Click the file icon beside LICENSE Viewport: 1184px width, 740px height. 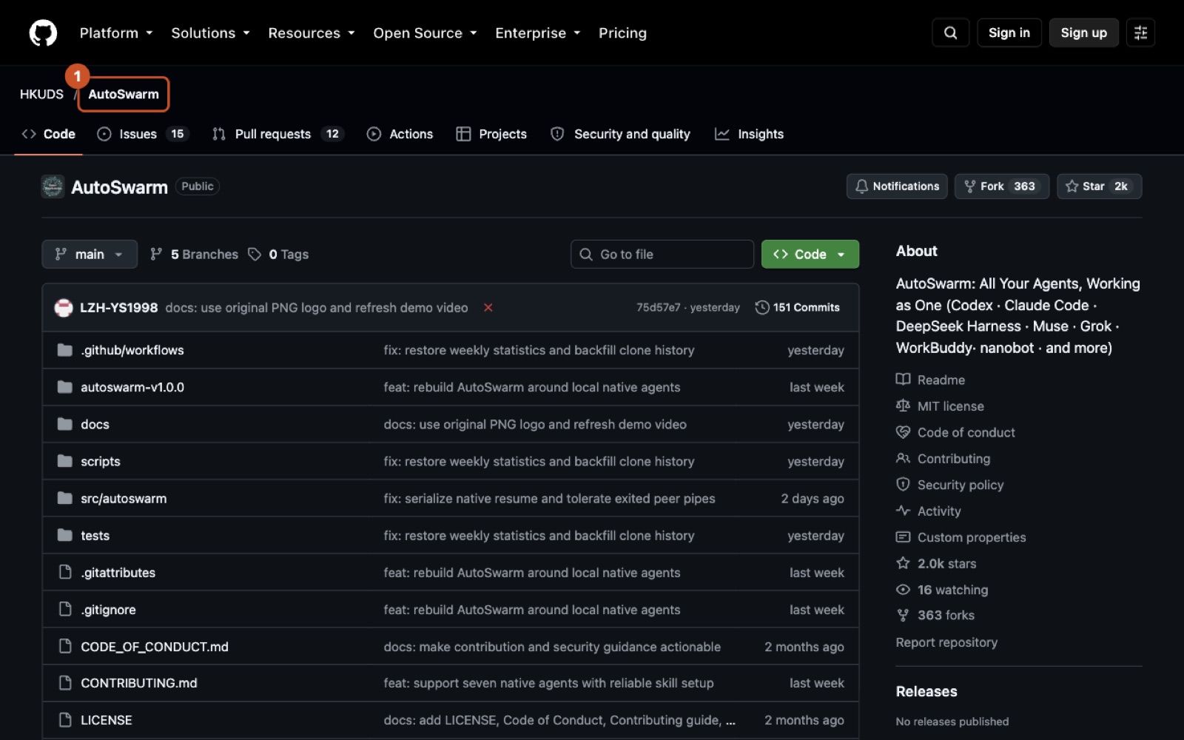click(65, 720)
